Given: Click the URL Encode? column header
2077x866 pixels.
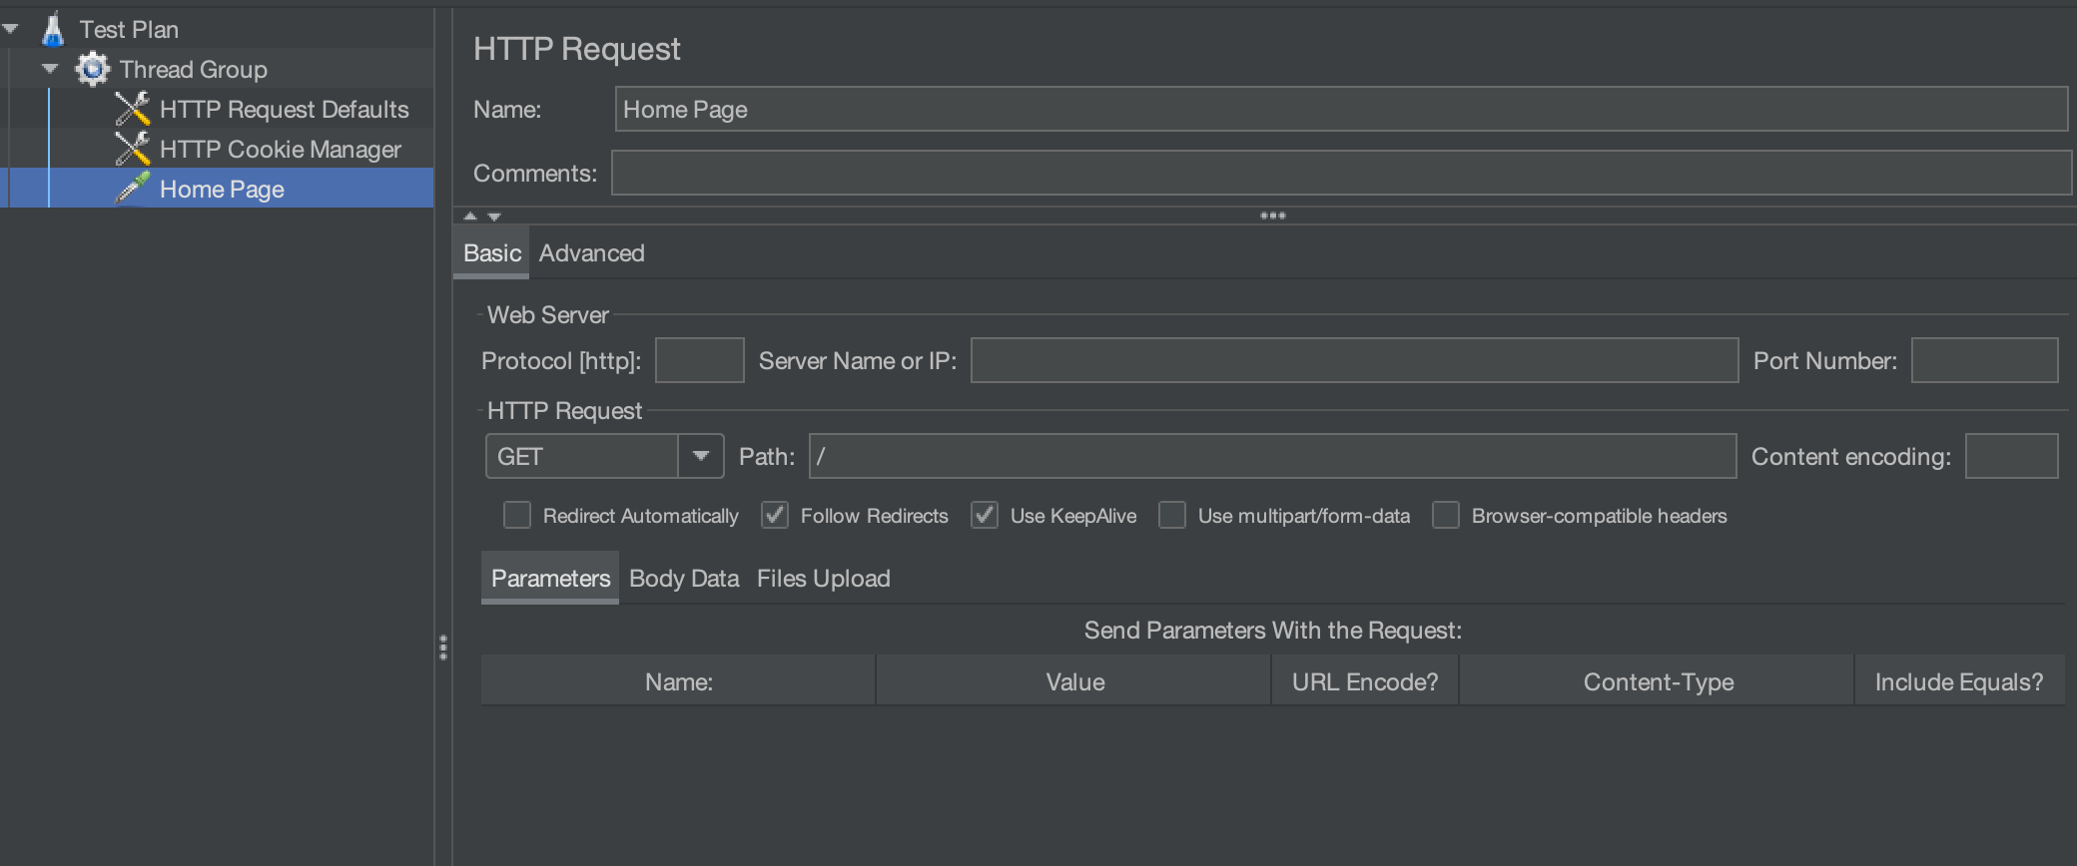Looking at the screenshot, I should pos(1365,682).
